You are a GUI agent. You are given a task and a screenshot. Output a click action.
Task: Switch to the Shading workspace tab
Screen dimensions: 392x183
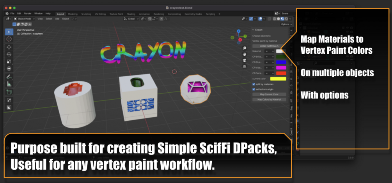click(x=131, y=14)
